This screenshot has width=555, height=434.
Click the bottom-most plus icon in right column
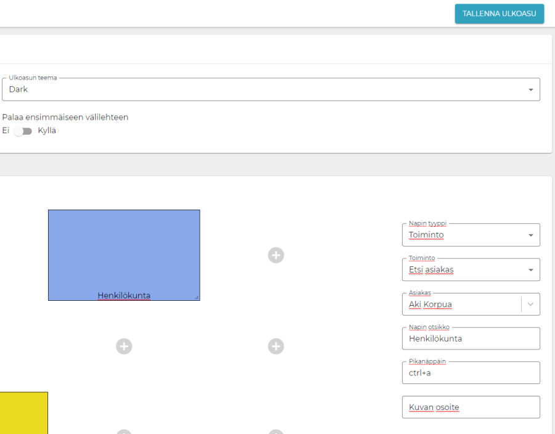276,432
